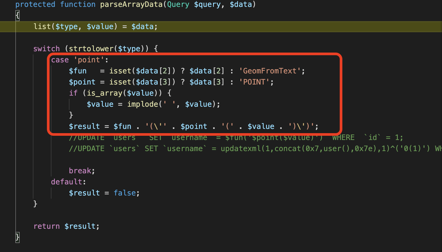Click the closing brace of the switch block
Screen dimensions: 442x252
coord(36,204)
